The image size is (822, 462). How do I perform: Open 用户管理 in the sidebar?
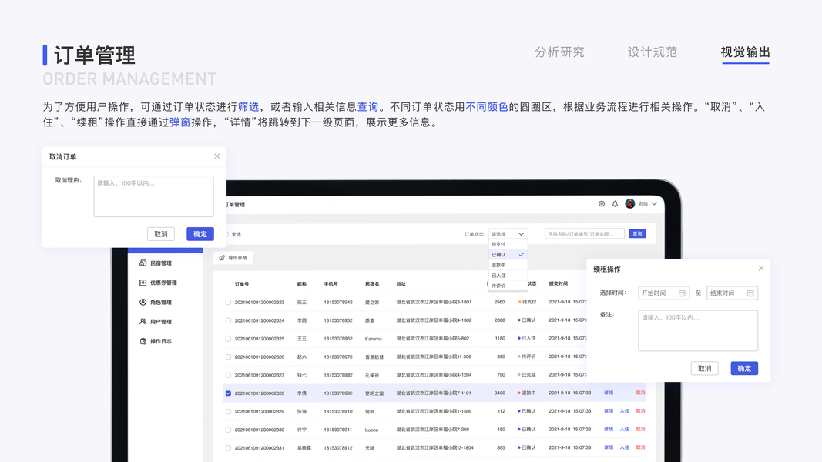(161, 322)
